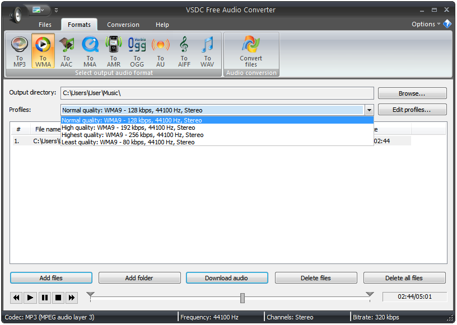Pick the To AMR format icon

(113, 51)
